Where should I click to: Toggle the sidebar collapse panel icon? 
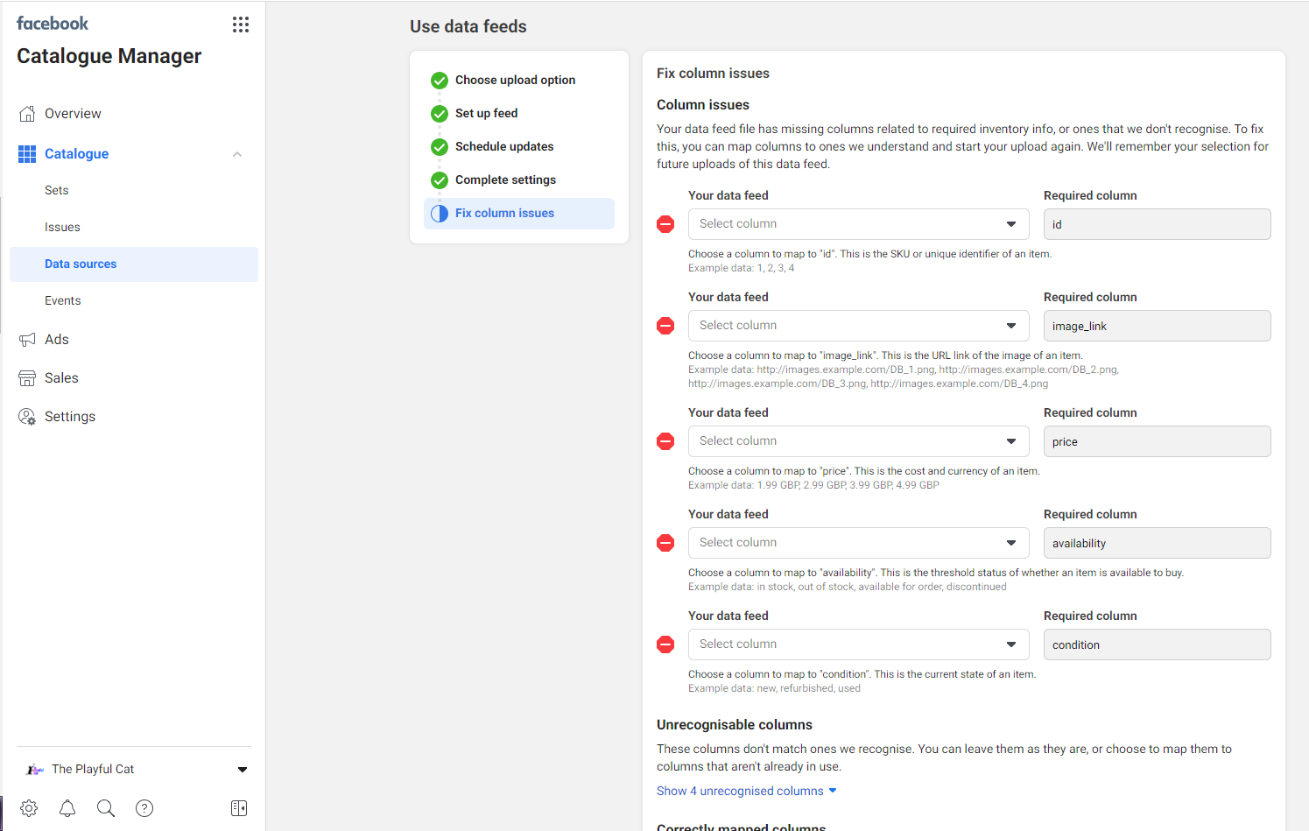coord(239,808)
